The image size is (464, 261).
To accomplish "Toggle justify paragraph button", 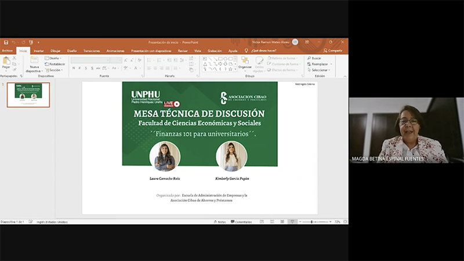I will (168, 68).
